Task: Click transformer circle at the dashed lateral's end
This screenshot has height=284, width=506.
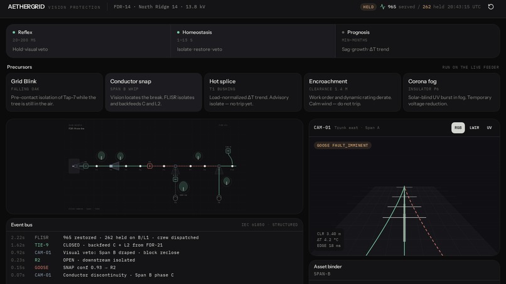Action: [x=175, y=197]
